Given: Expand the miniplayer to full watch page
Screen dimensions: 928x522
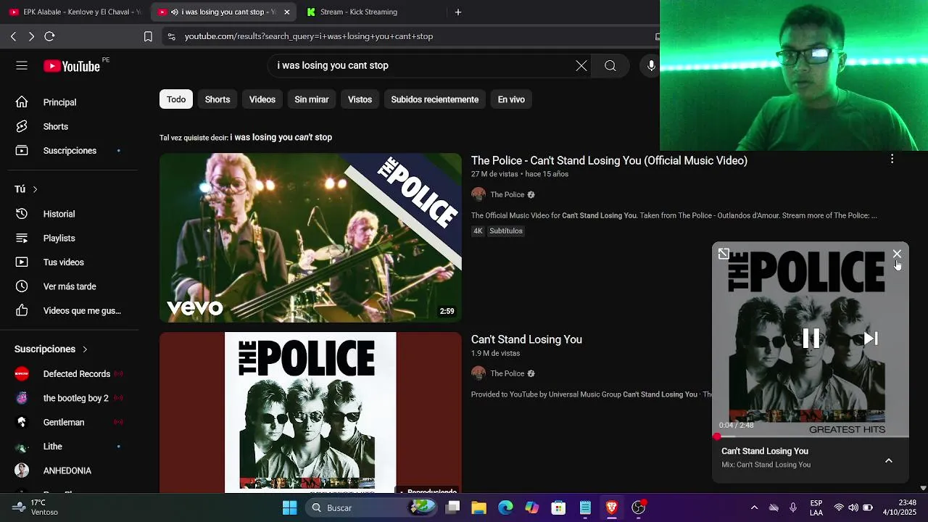Looking at the screenshot, I should pos(724,254).
